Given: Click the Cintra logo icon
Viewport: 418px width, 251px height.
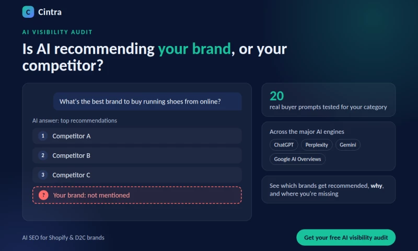Looking at the screenshot, I should pos(28,12).
